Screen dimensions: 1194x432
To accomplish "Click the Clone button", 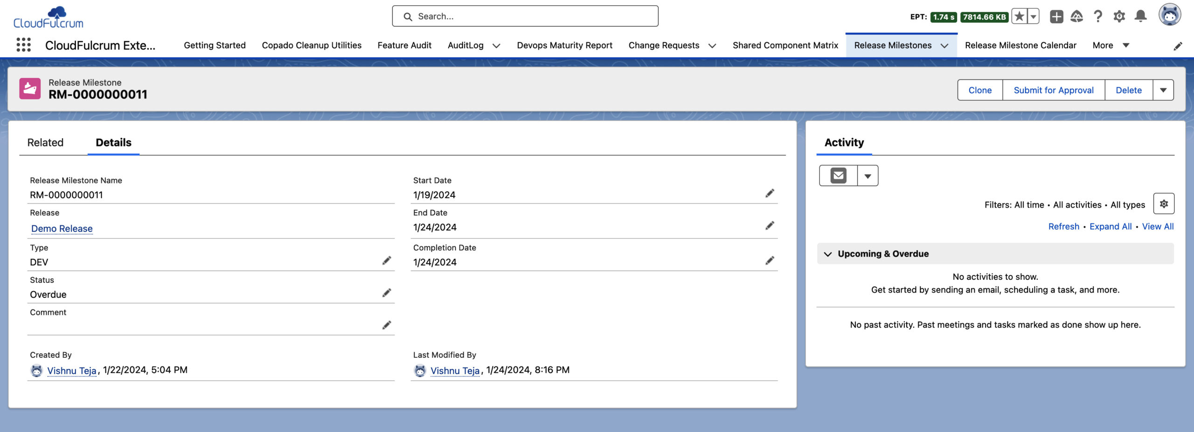I will (980, 90).
